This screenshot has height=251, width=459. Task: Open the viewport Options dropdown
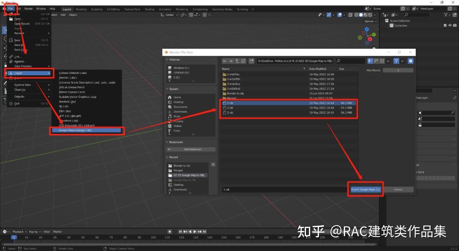tap(370, 21)
